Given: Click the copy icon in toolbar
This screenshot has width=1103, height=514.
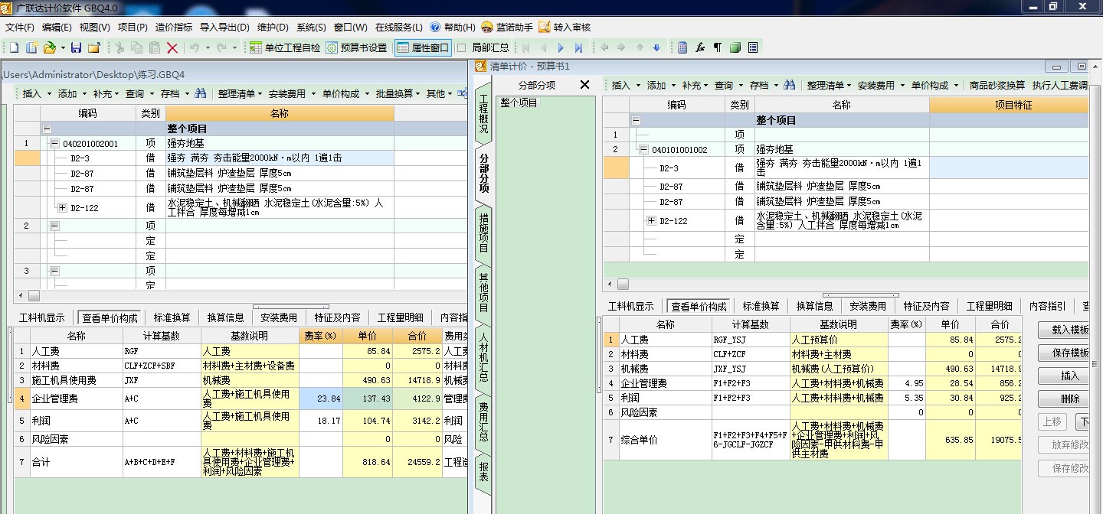Looking at the screenshot, I should [x=137, y=47].
